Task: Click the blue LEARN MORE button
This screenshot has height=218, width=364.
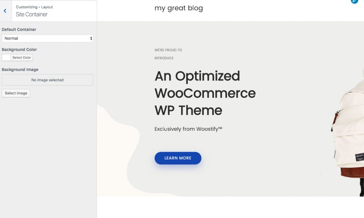Action: 178,158
